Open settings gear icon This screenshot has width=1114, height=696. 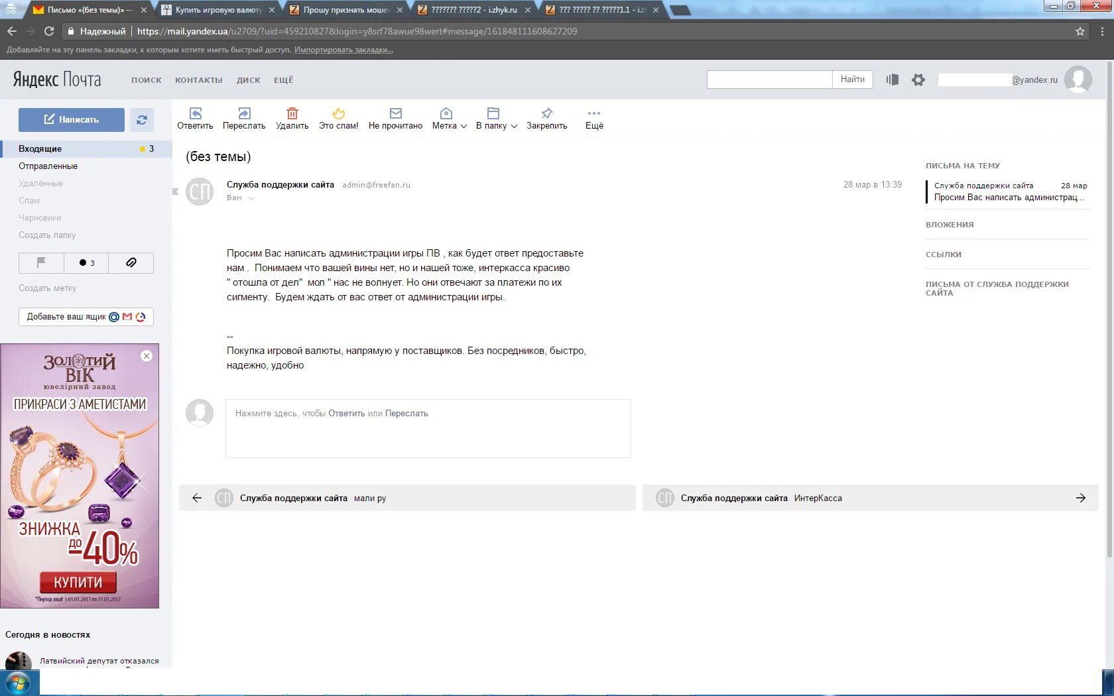[x=918, y=80]
